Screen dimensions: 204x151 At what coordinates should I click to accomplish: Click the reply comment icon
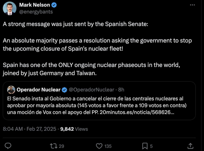[8, 146]
